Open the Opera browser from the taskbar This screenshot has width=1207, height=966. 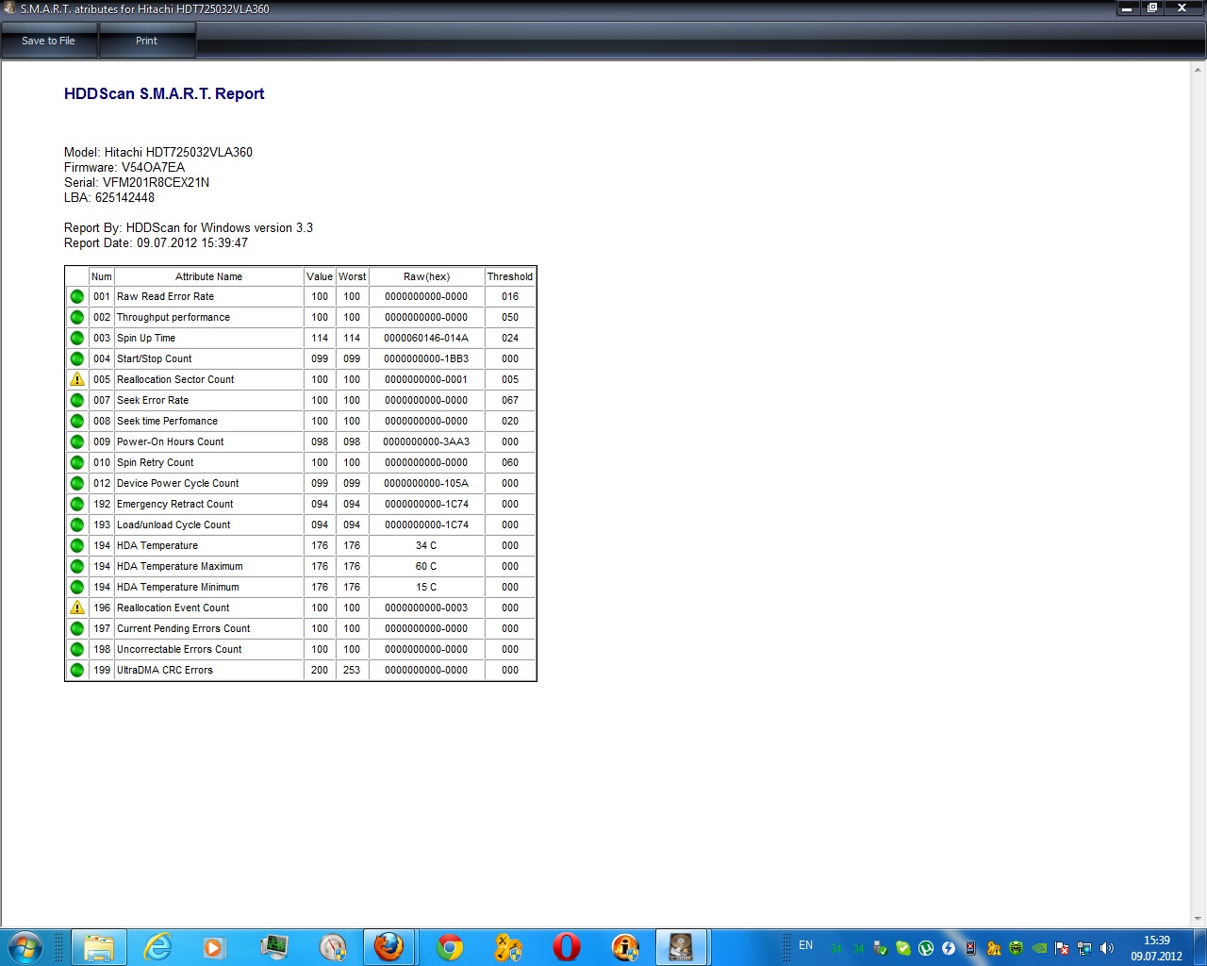[567, 946]
